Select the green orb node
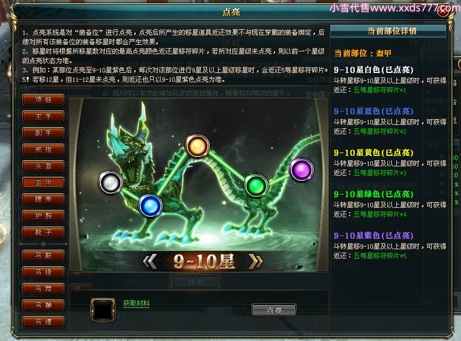This screenshot has width=461, height=341. (256, 186)
